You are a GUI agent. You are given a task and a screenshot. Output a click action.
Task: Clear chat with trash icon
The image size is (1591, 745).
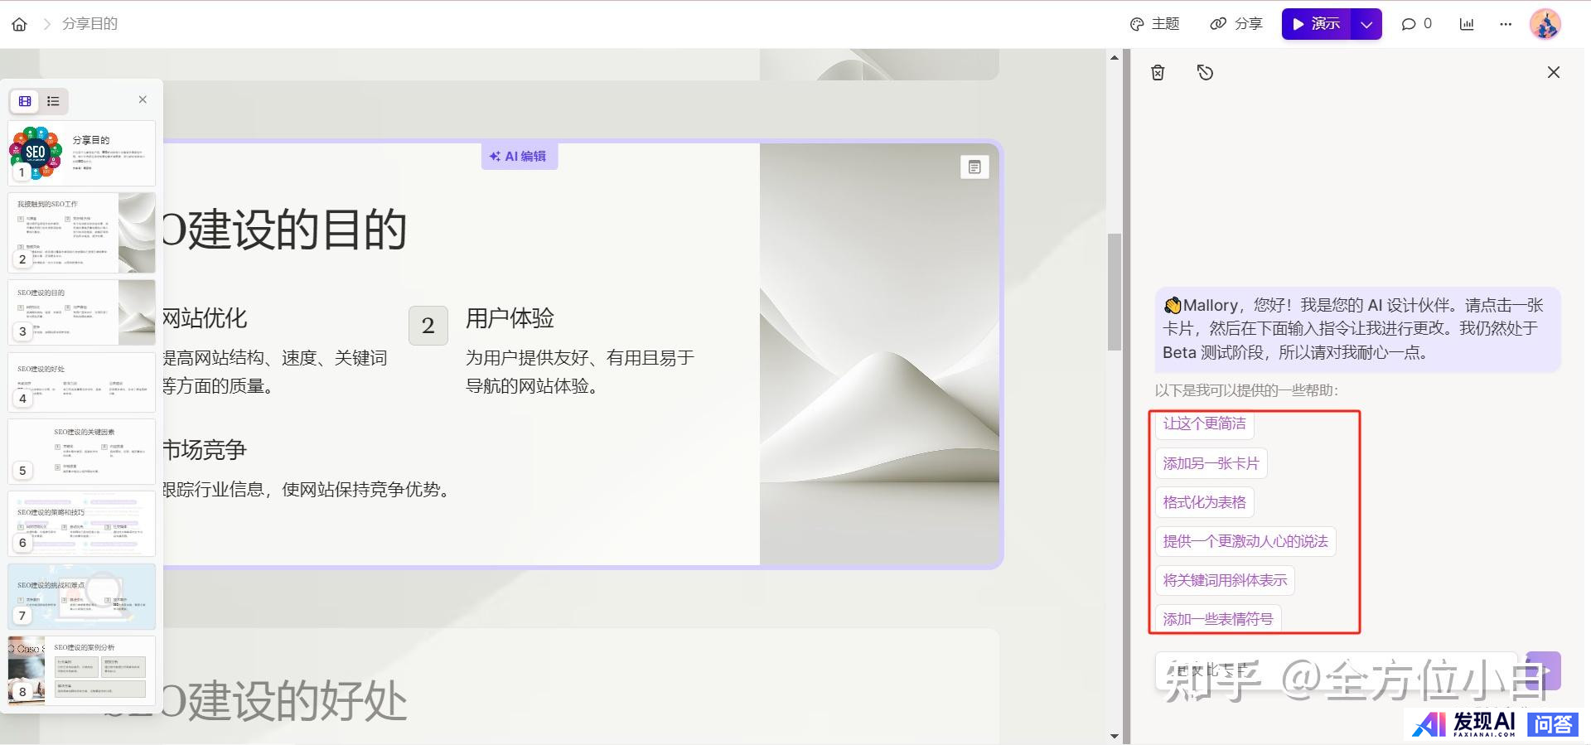1158,73
